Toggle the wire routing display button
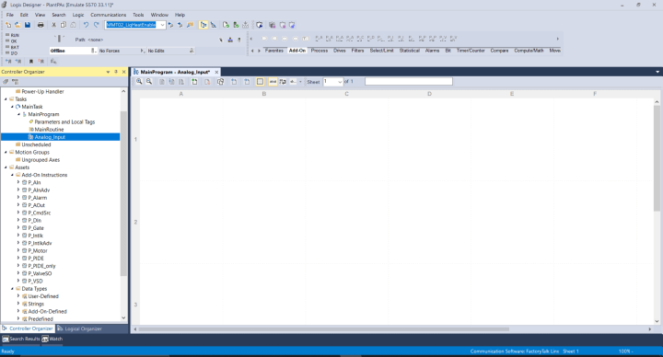The width and height of the screenshot is (663, 357). (283, 82)
